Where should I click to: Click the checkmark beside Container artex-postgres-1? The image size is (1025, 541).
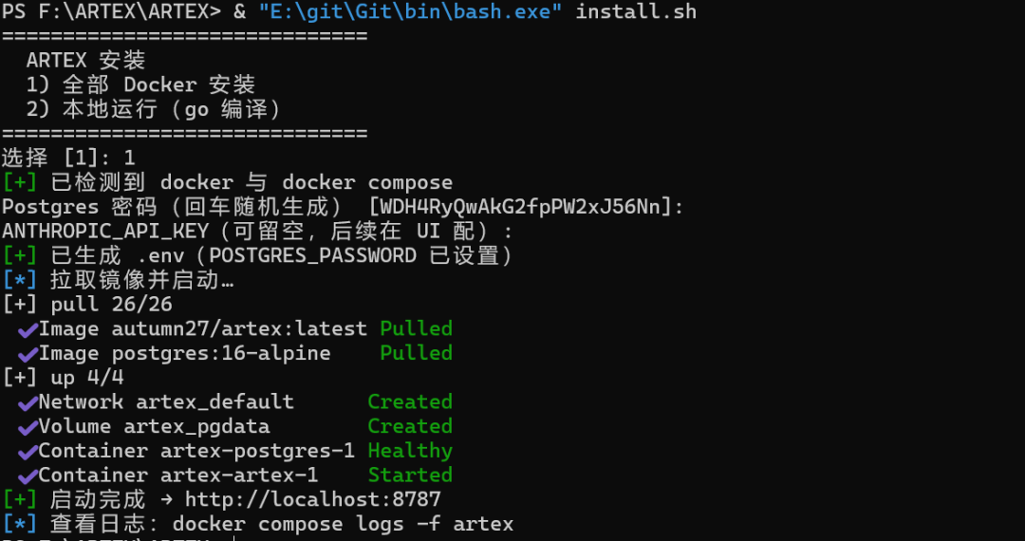(28, 452)
